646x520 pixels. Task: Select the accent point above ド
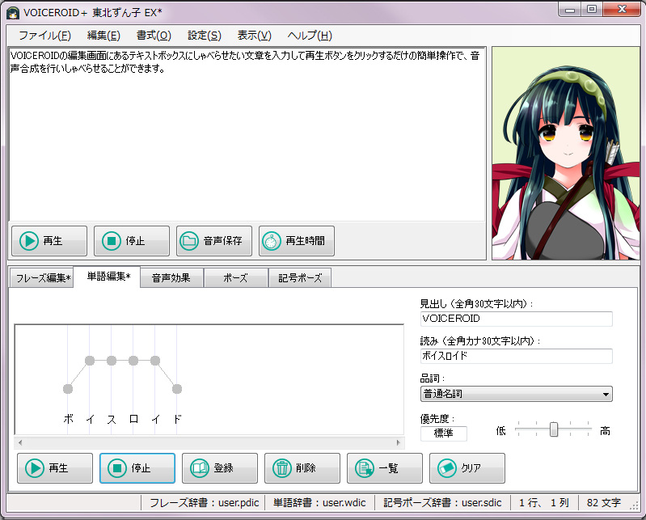[x=177, y=388]
